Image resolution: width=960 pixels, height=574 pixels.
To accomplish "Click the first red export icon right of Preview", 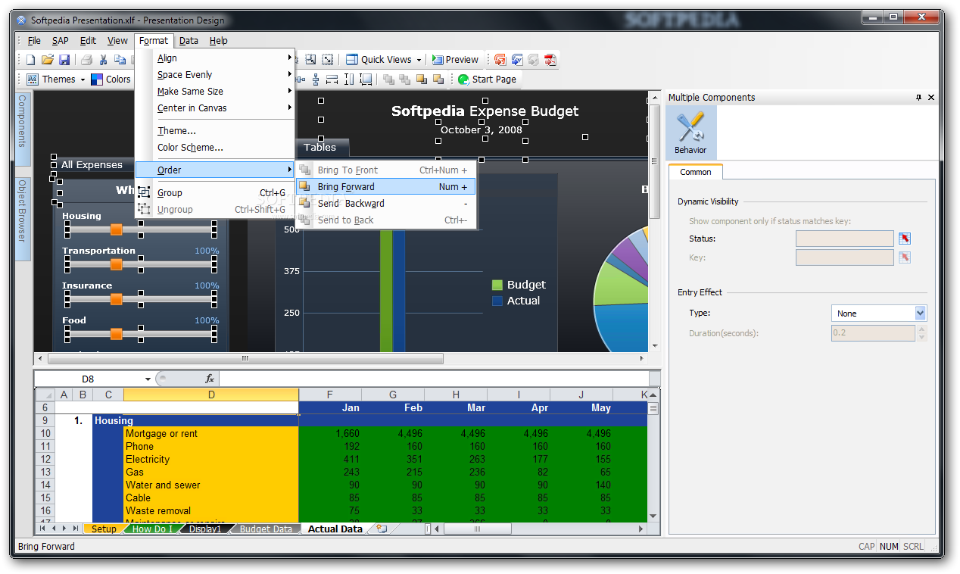I will click(500, 60).
